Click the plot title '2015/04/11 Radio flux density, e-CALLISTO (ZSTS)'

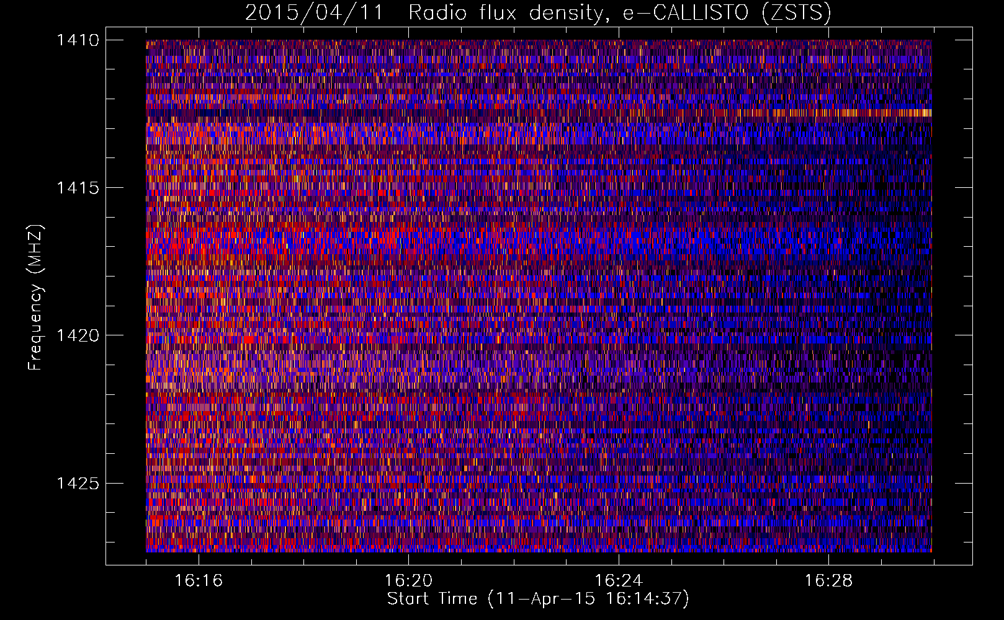pyautogui.click(x=538, y=13)
